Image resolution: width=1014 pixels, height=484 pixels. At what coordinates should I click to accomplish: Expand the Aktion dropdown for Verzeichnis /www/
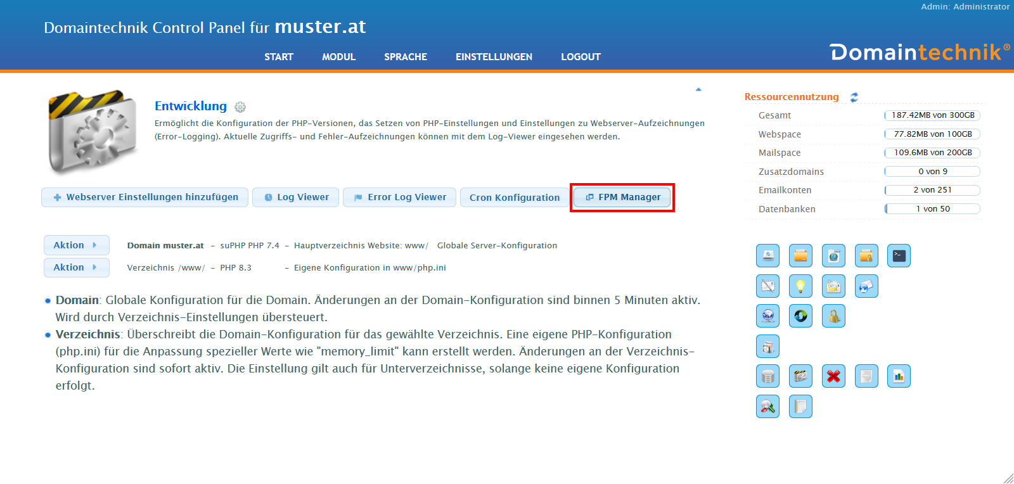pos(76,267)
